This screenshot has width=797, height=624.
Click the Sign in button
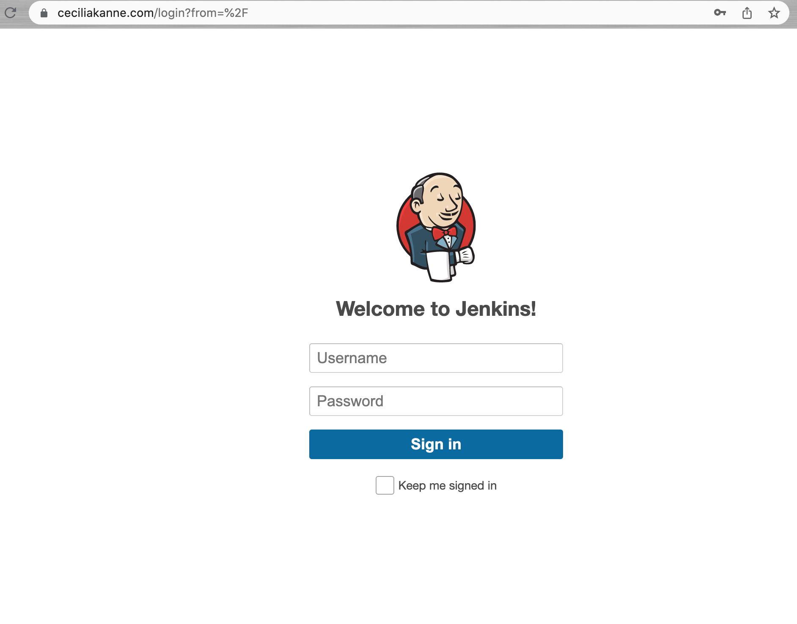point(436,444)
